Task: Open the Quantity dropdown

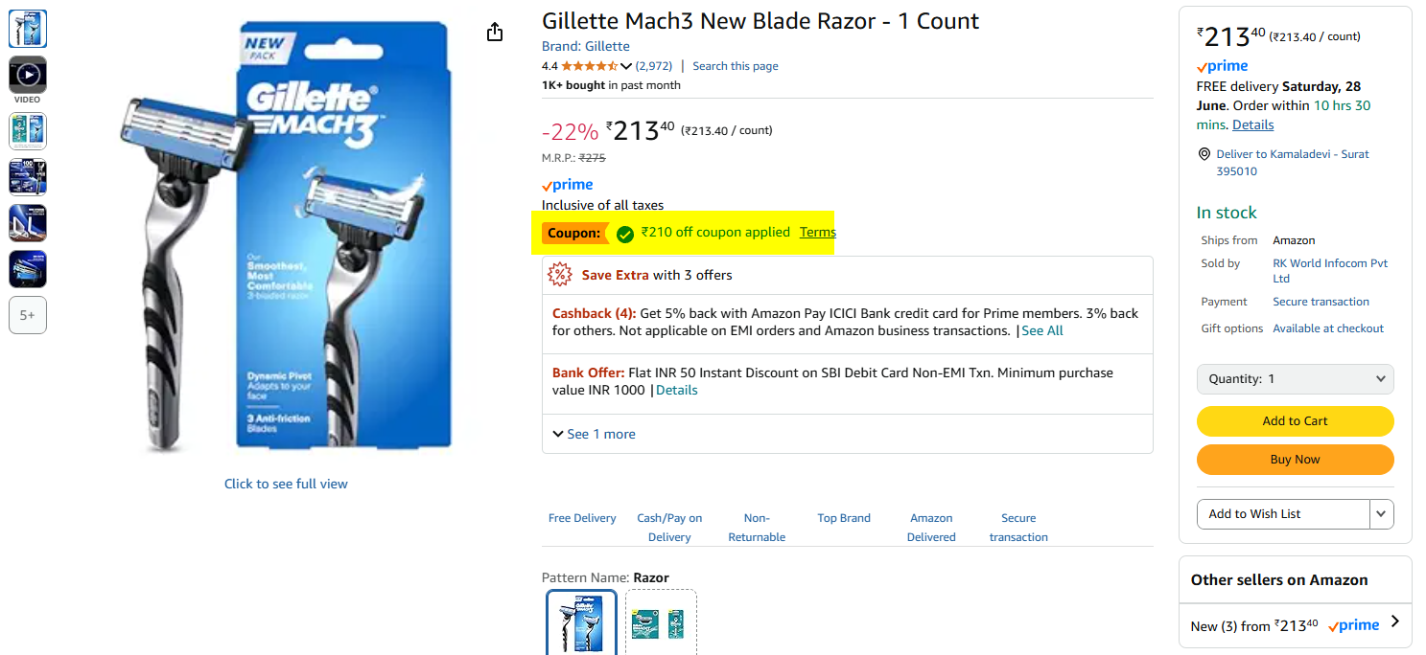Action: [x=1295, y=379]
